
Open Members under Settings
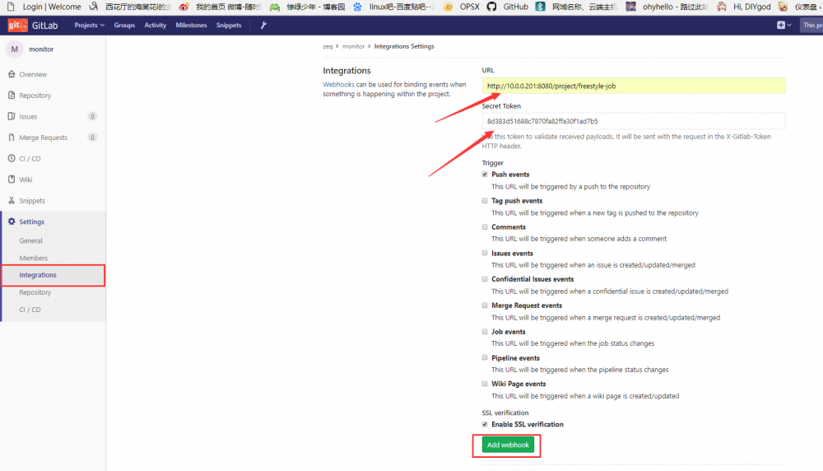click(33, 258)
